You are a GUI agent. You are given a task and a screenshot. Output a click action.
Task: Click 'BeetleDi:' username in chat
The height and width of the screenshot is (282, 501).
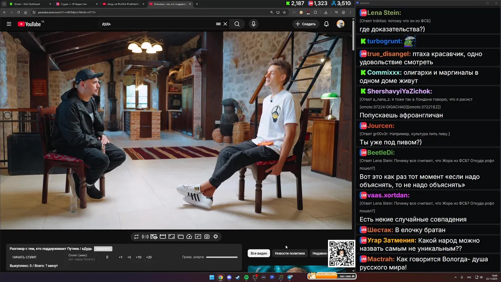381,152
